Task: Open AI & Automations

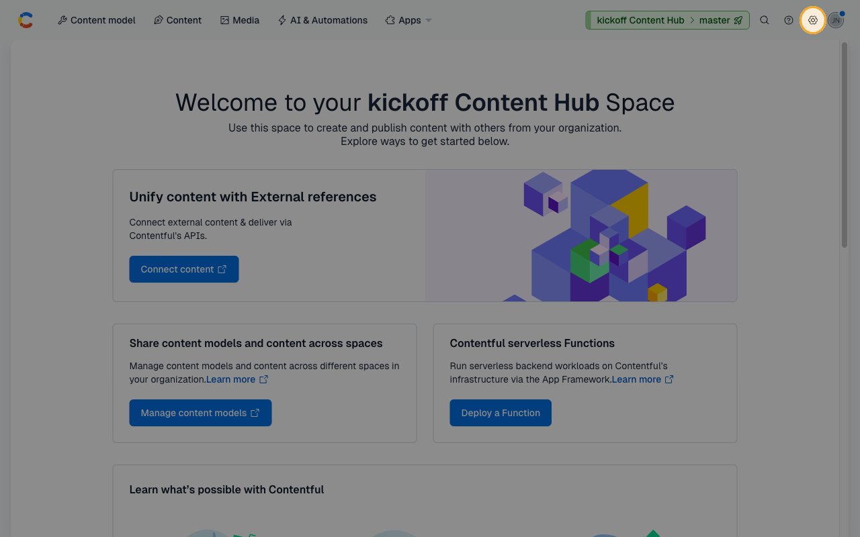Action: point(322,20)
